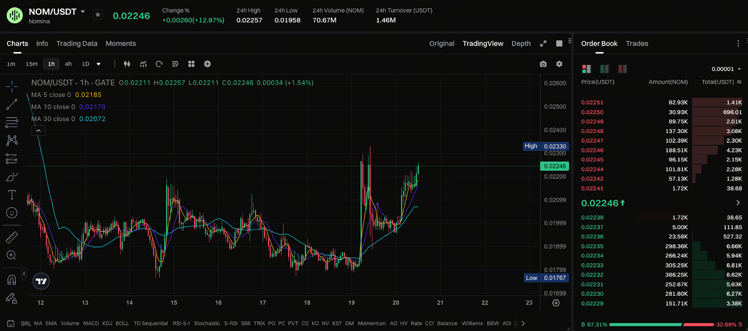Select the zoom in tool
The width and height of the screenshot is (748, 331).
tap(12, 255)
